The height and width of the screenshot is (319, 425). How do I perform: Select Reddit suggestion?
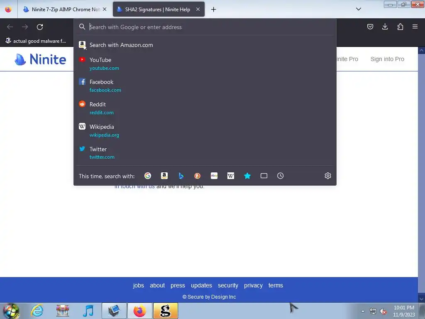click(205, 108)
